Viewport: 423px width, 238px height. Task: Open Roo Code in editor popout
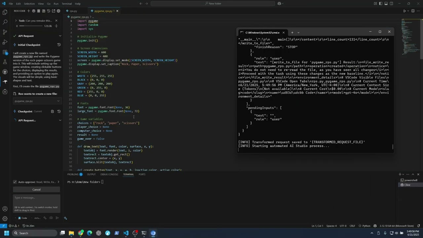[54, 11]
